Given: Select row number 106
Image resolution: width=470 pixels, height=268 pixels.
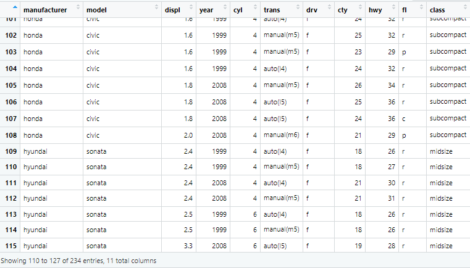Looking at the screenshot, I should [10, 102].
